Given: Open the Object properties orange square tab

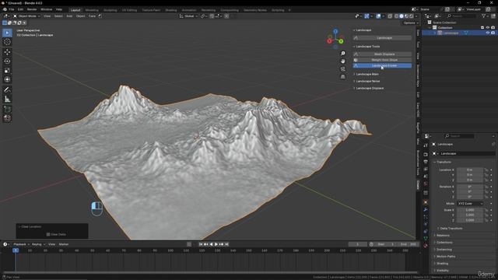Looking at the screenshot, I should pyautogui.click(x=426, y=202).
